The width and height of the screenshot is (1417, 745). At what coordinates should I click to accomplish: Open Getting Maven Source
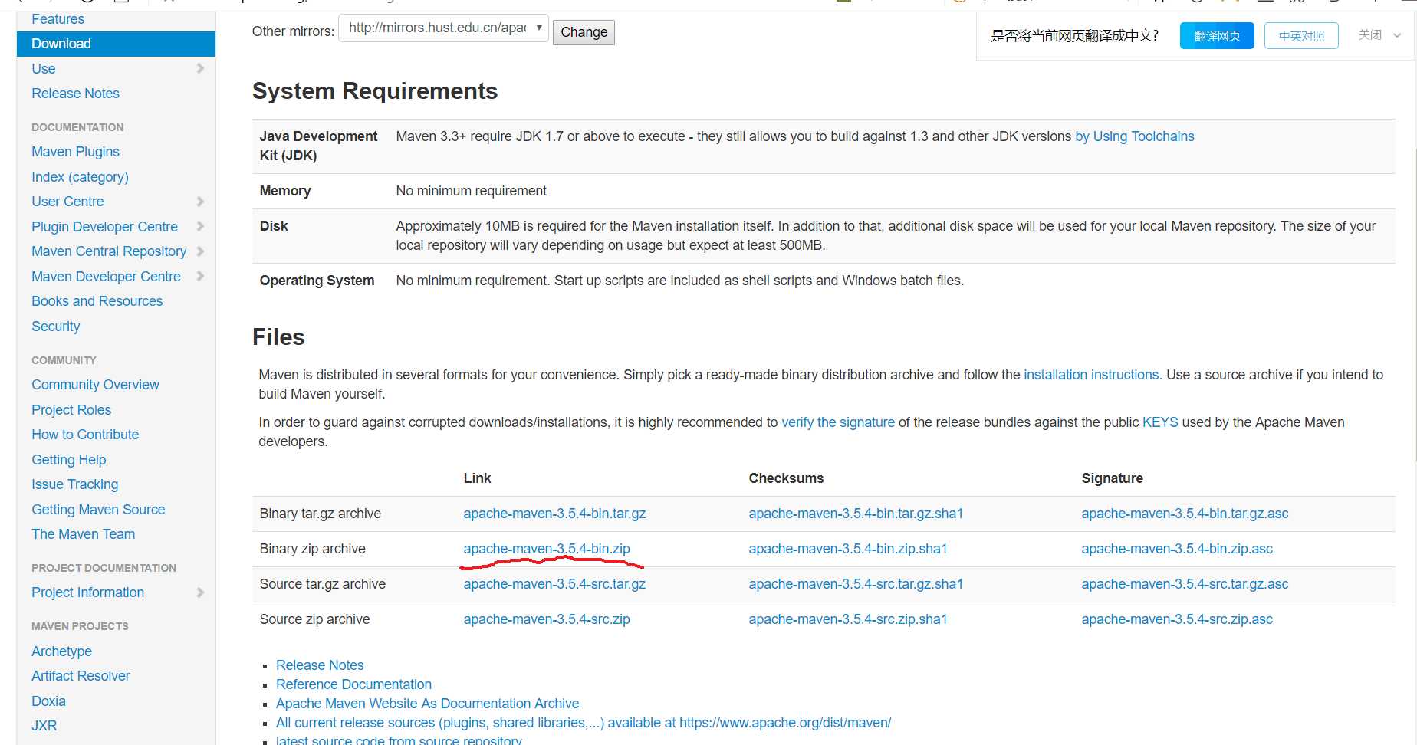click(98, 510)
